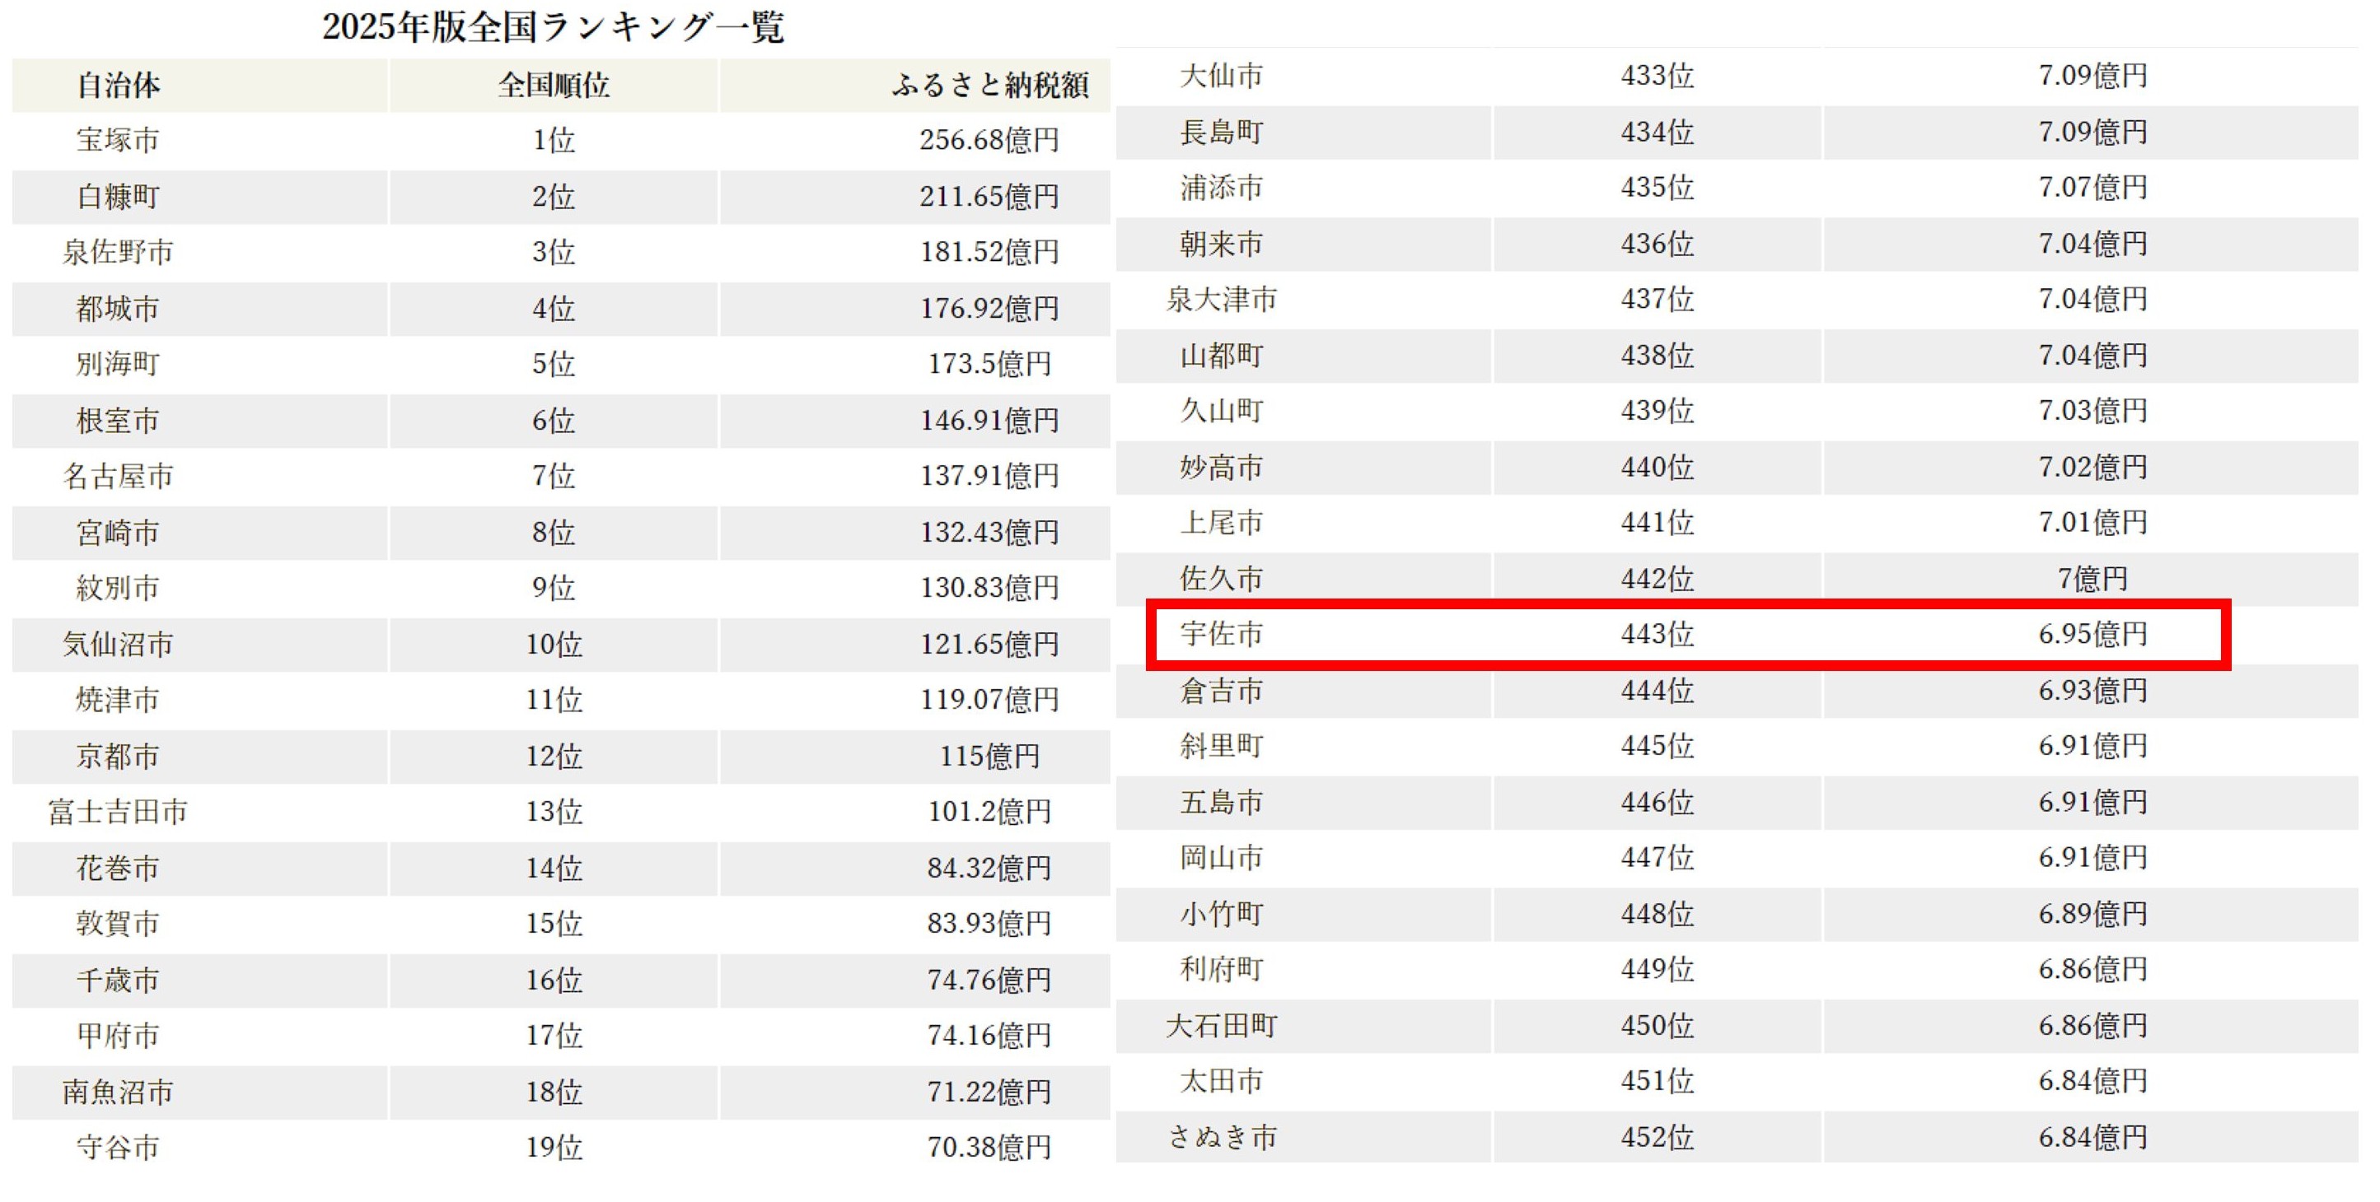The image size is (2380, 1202).
Task: Click the 岡山市 municipality cell
Action: point(1222,858)
